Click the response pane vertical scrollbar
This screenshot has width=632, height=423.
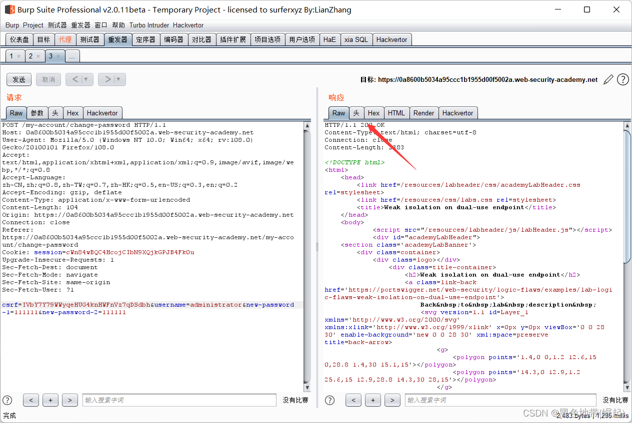(627, 257)
